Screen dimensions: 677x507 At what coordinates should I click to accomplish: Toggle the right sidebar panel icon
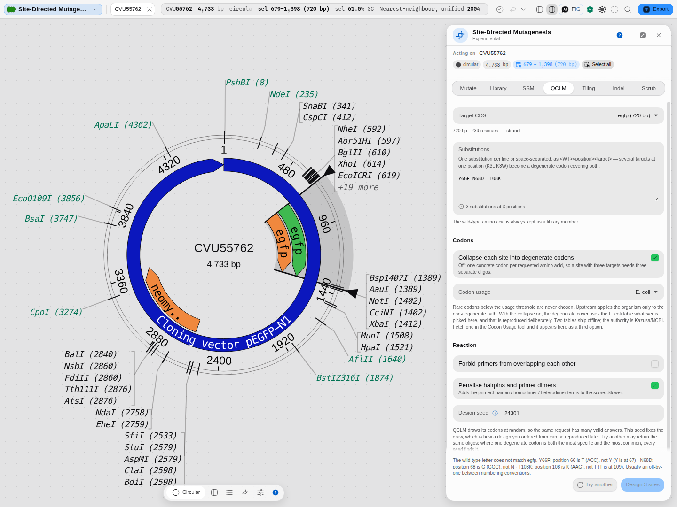click(552, 9)
